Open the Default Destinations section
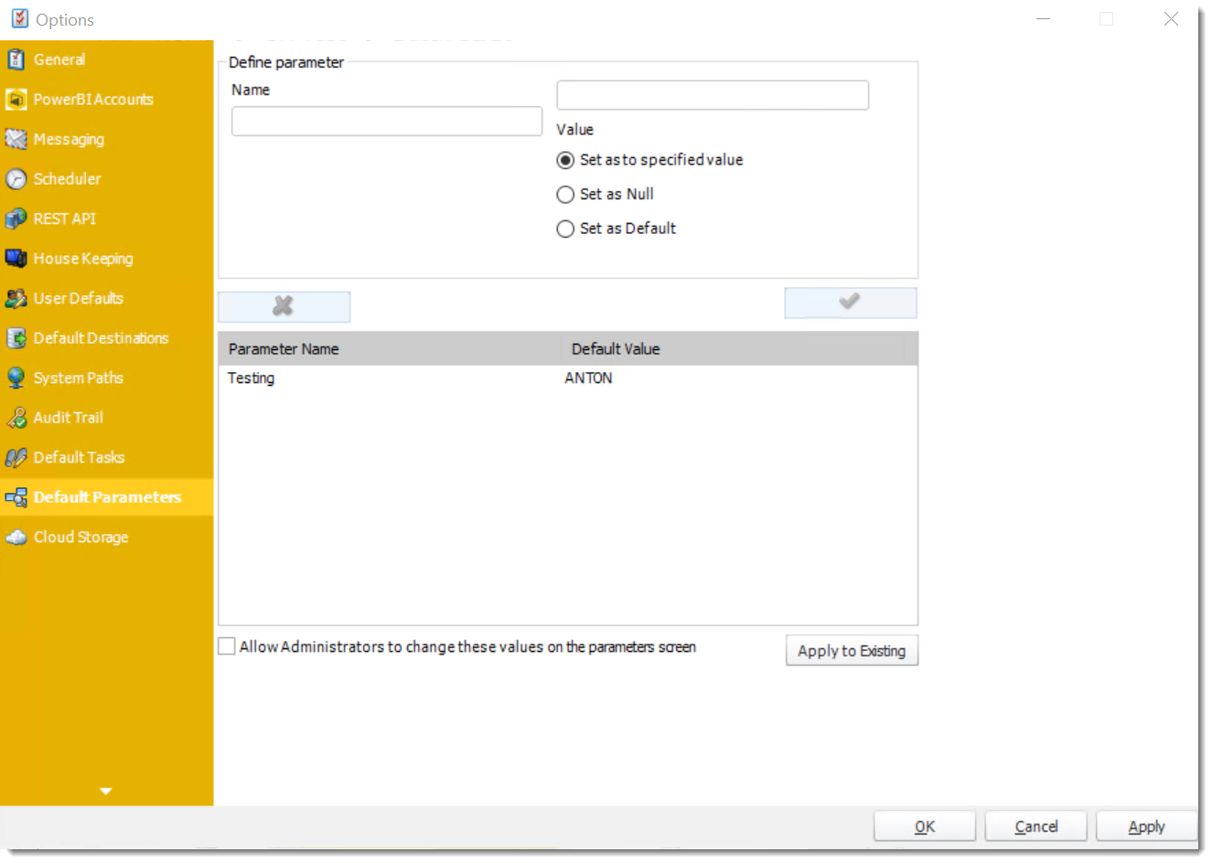This screenshot has height=863, width=1212. [x=101, y=338]
